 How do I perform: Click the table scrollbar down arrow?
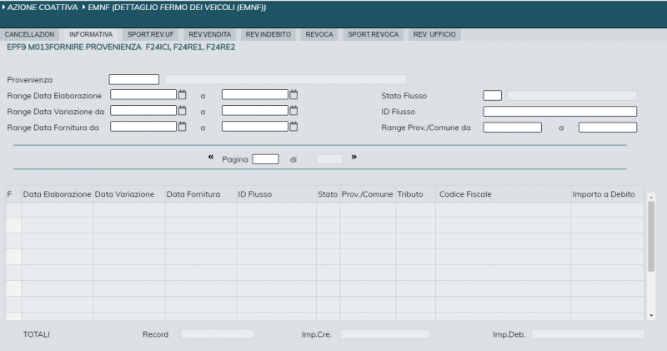pos(651,316)
